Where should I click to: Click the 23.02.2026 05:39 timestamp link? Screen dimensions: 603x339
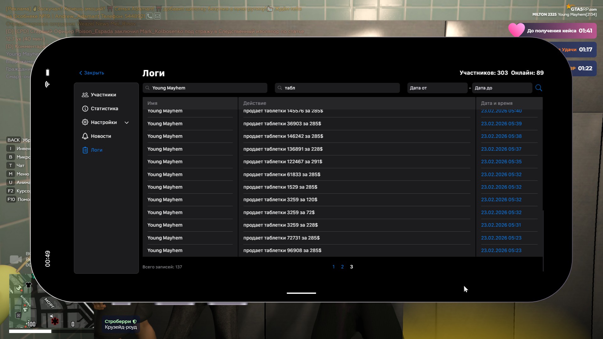pos(501,124)
